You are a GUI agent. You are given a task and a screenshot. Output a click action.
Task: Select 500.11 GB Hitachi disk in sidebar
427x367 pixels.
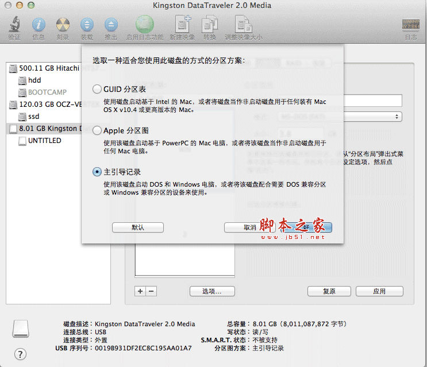tap(44, 68)
